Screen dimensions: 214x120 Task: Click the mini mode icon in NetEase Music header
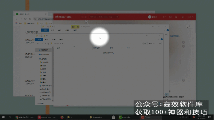coord(183,17)
